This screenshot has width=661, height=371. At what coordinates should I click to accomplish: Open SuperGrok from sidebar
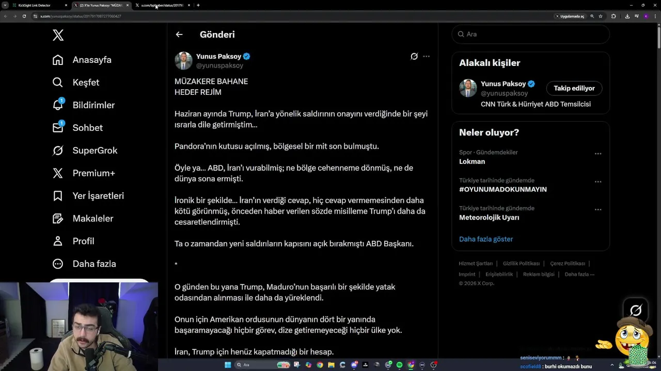pyautogui.click(x=86, y=150)
